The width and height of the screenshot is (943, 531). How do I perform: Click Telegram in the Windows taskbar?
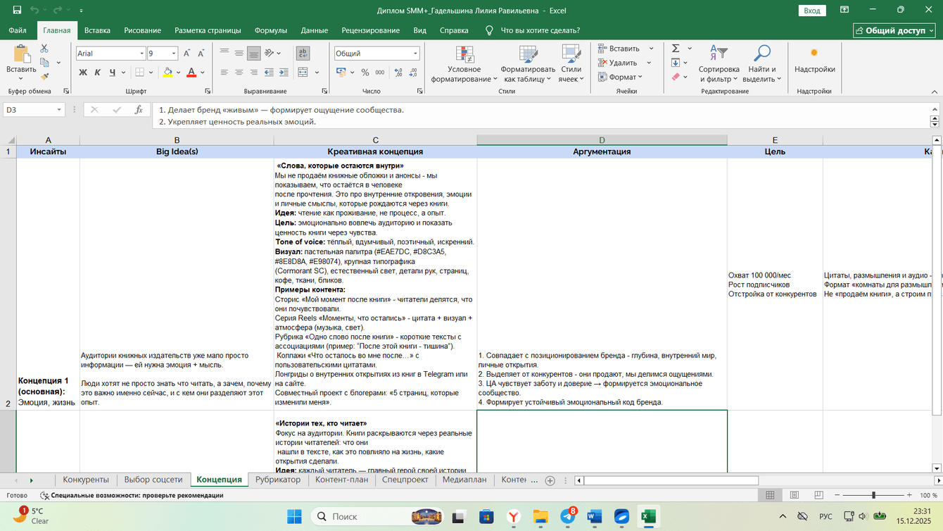[567, 517]
